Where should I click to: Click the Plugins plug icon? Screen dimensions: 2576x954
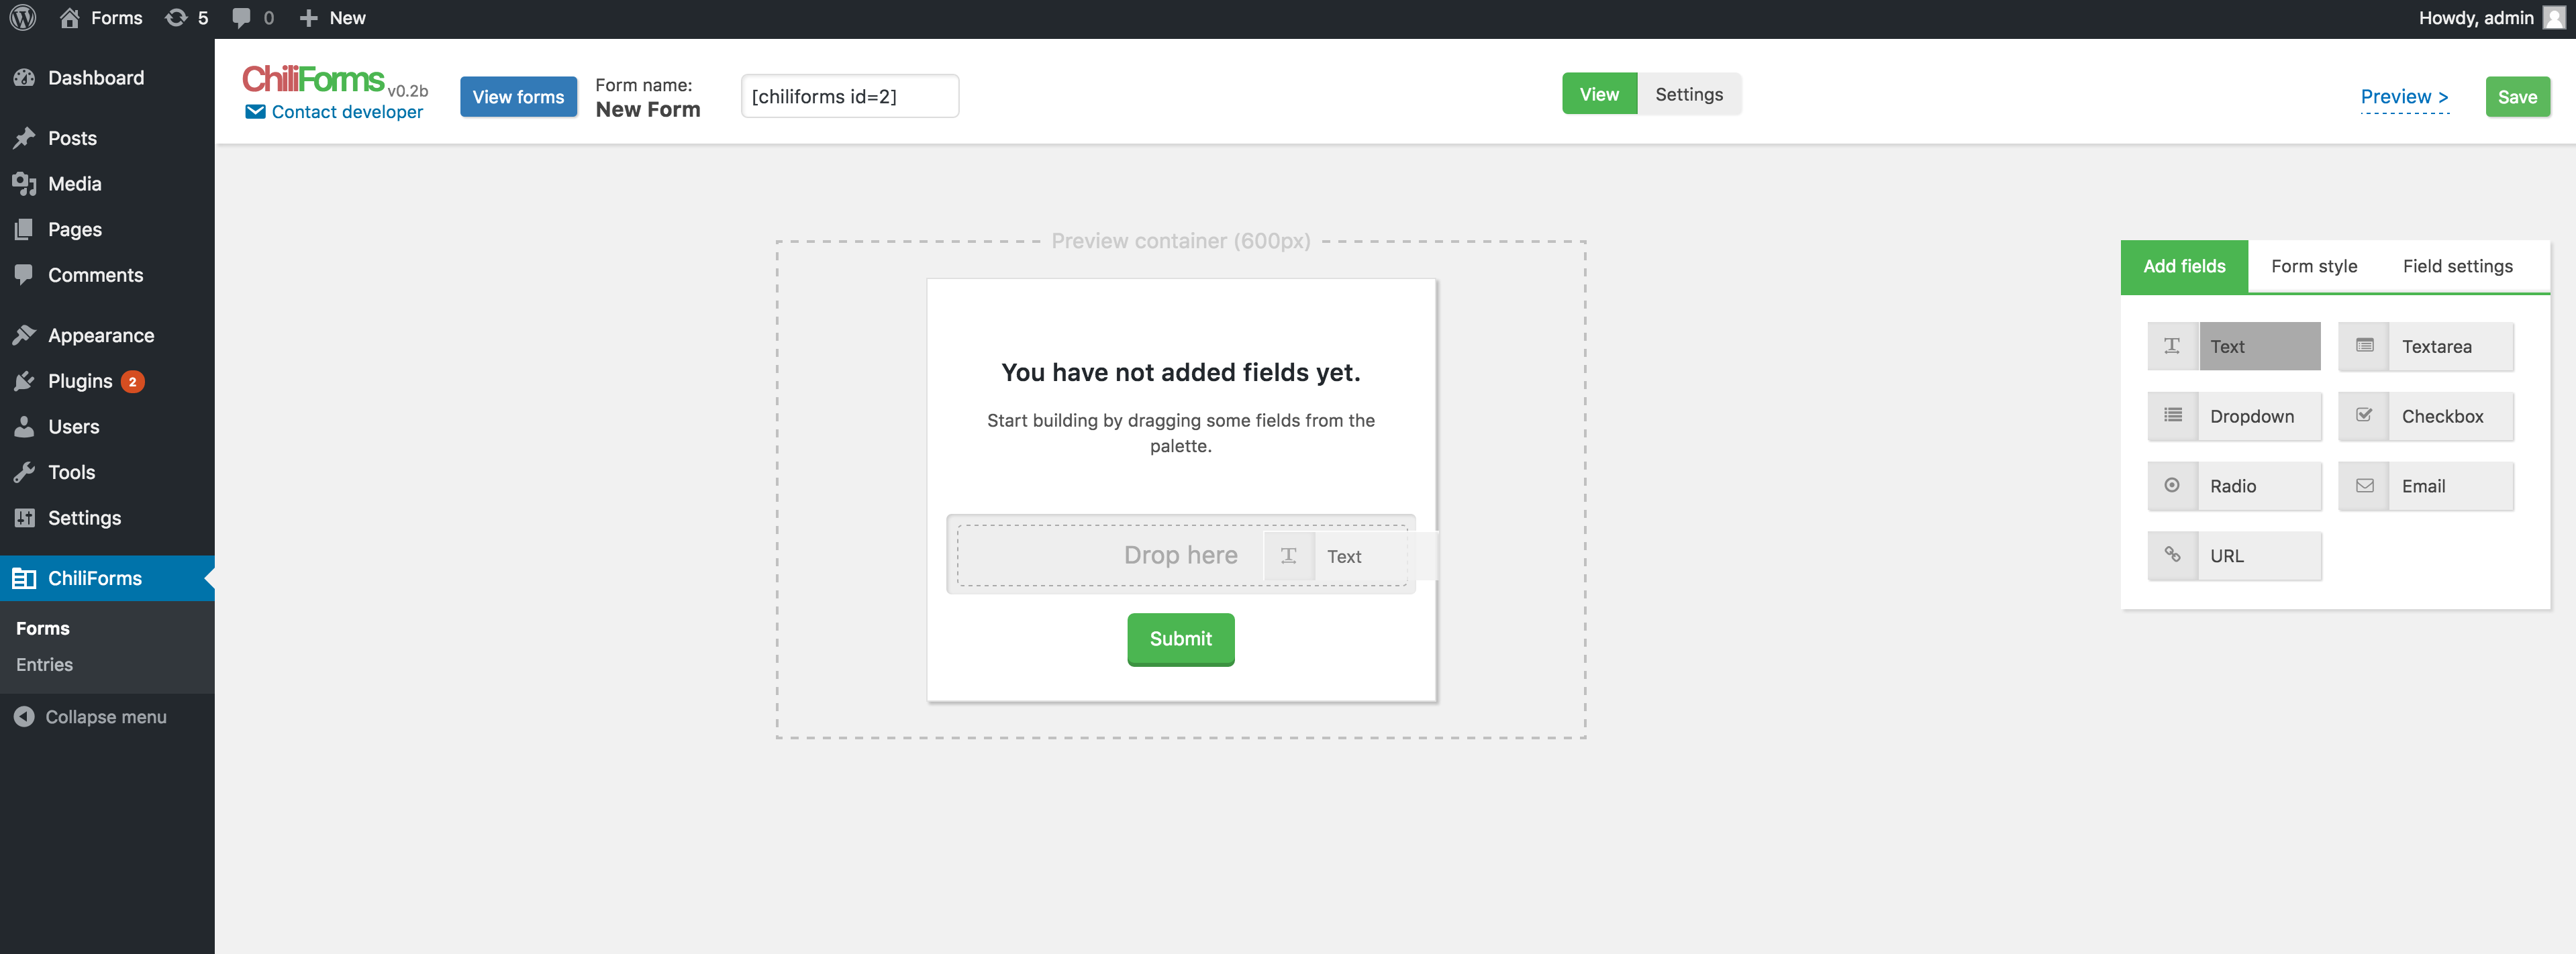click(x=24, y=381)
